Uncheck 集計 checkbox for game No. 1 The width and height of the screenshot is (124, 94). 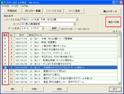(5, 39)
